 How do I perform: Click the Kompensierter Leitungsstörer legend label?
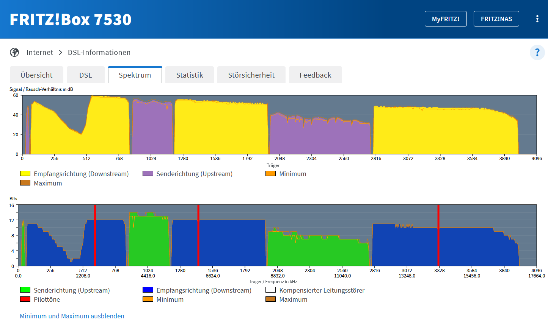(322, 290)
